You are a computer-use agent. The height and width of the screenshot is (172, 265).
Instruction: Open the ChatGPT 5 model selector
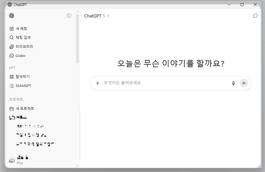click(x=97, y=16)
